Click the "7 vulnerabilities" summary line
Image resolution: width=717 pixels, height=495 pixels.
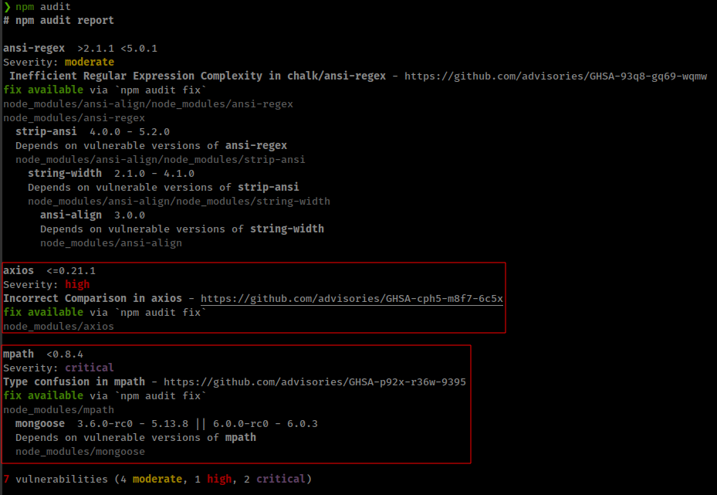click(x=157, y=480)
